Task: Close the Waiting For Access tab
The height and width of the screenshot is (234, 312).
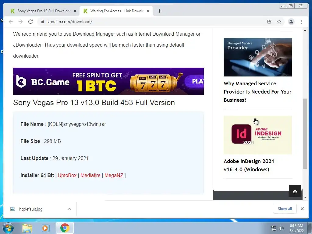Action: tap(148, 11)
